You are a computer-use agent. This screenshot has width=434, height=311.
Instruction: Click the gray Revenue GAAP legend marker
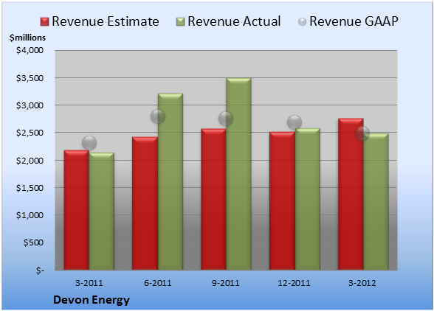(x=303, y=22)
